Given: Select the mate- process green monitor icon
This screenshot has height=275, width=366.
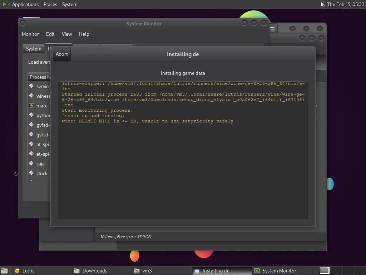Looking at the screenshot, I should pos(31,105).
